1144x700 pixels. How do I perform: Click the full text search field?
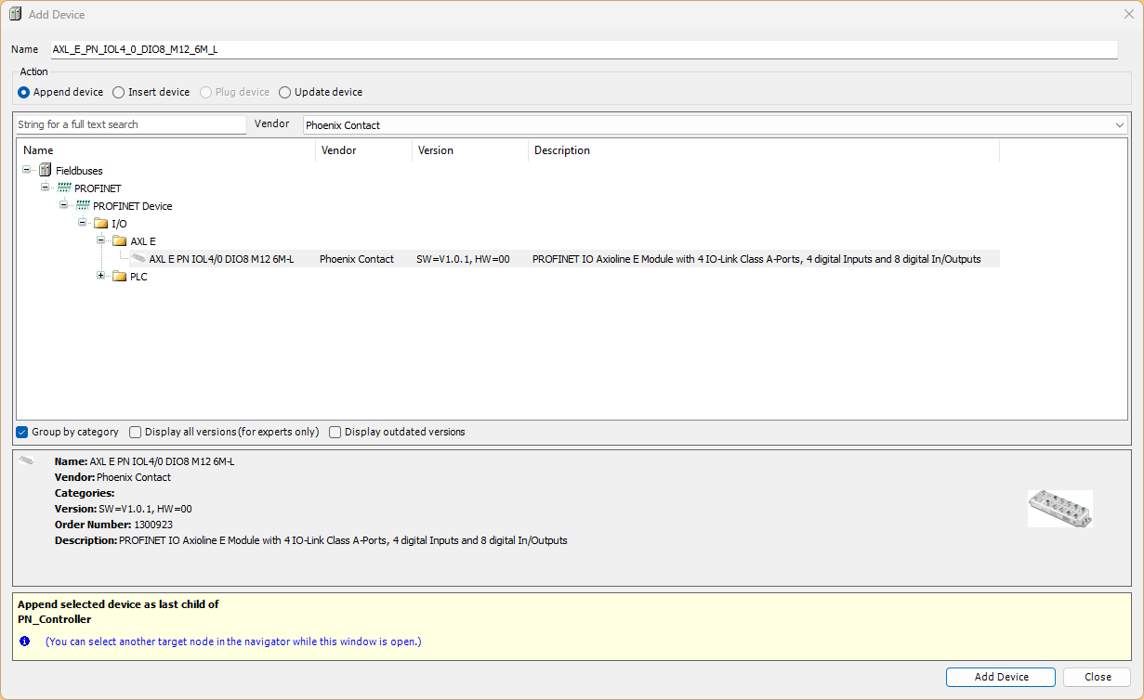tap(130, 124)
